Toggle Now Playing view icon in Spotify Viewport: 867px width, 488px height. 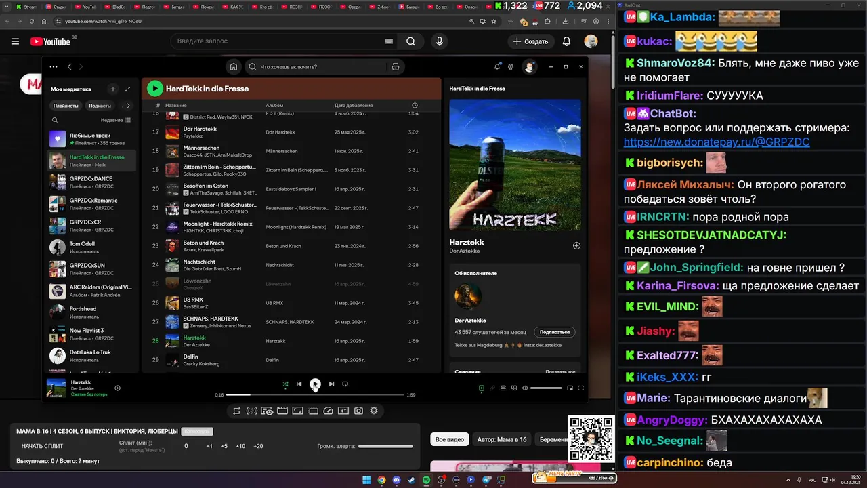pos(482,388)
